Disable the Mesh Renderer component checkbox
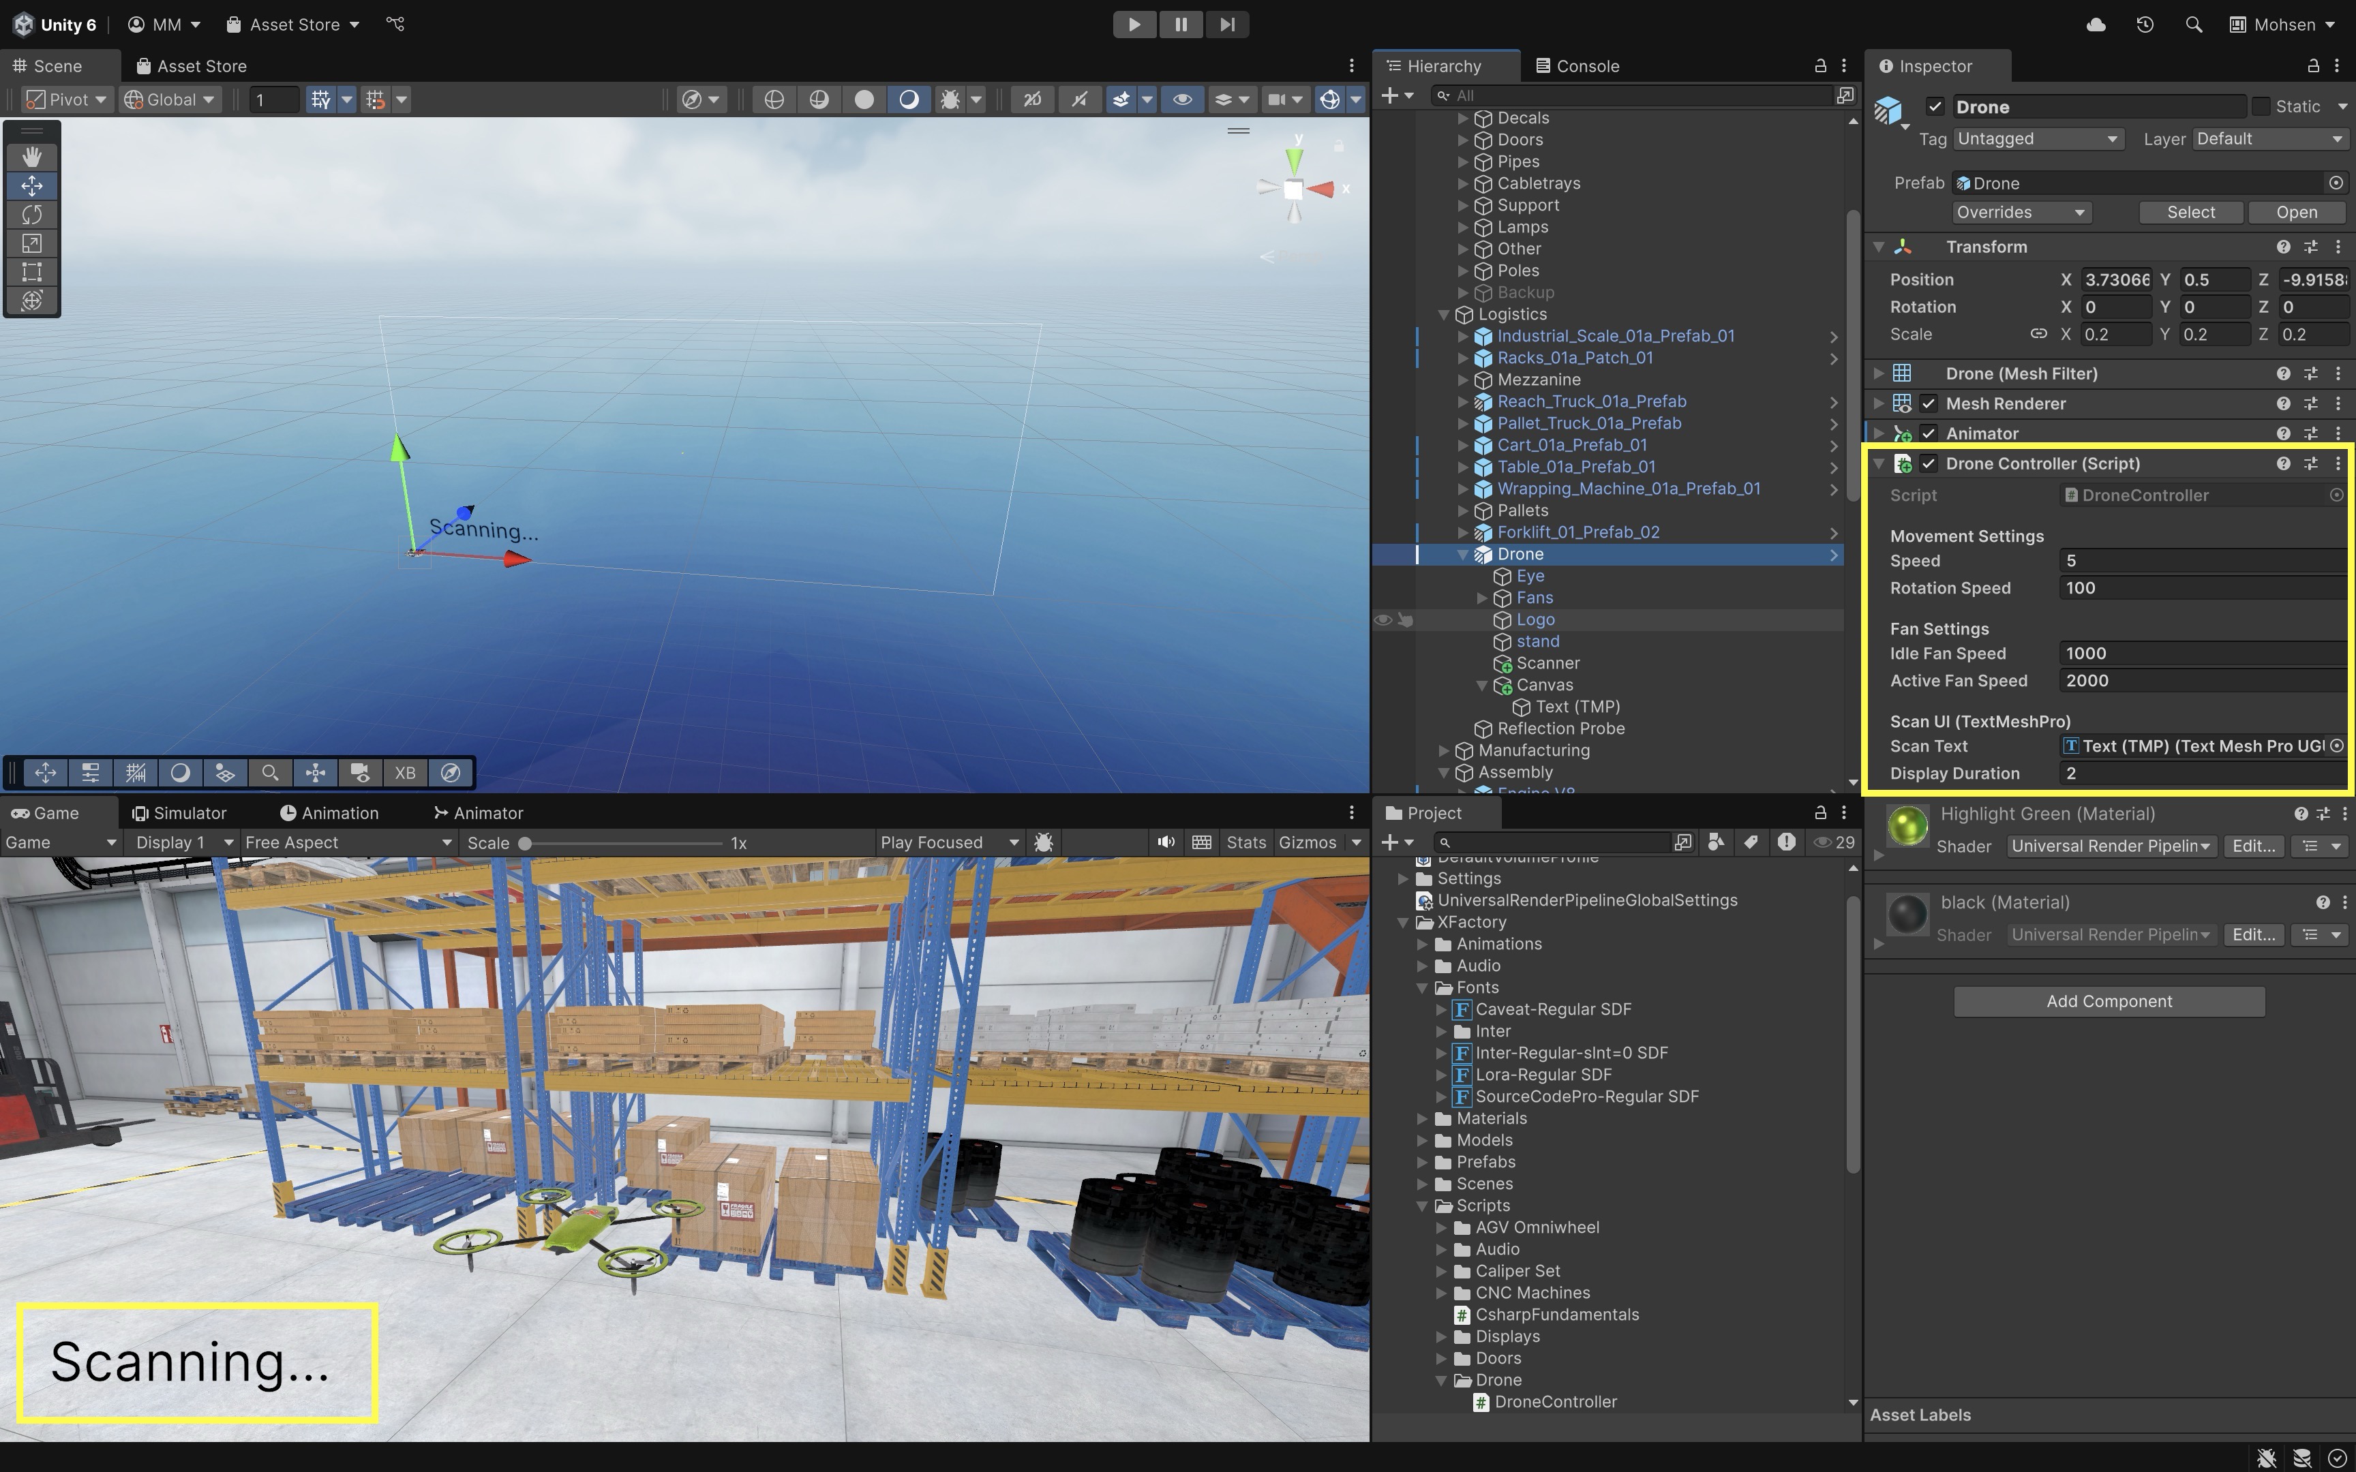The height and width of the screenshot is (1472, 2356). click(1929, 403)
